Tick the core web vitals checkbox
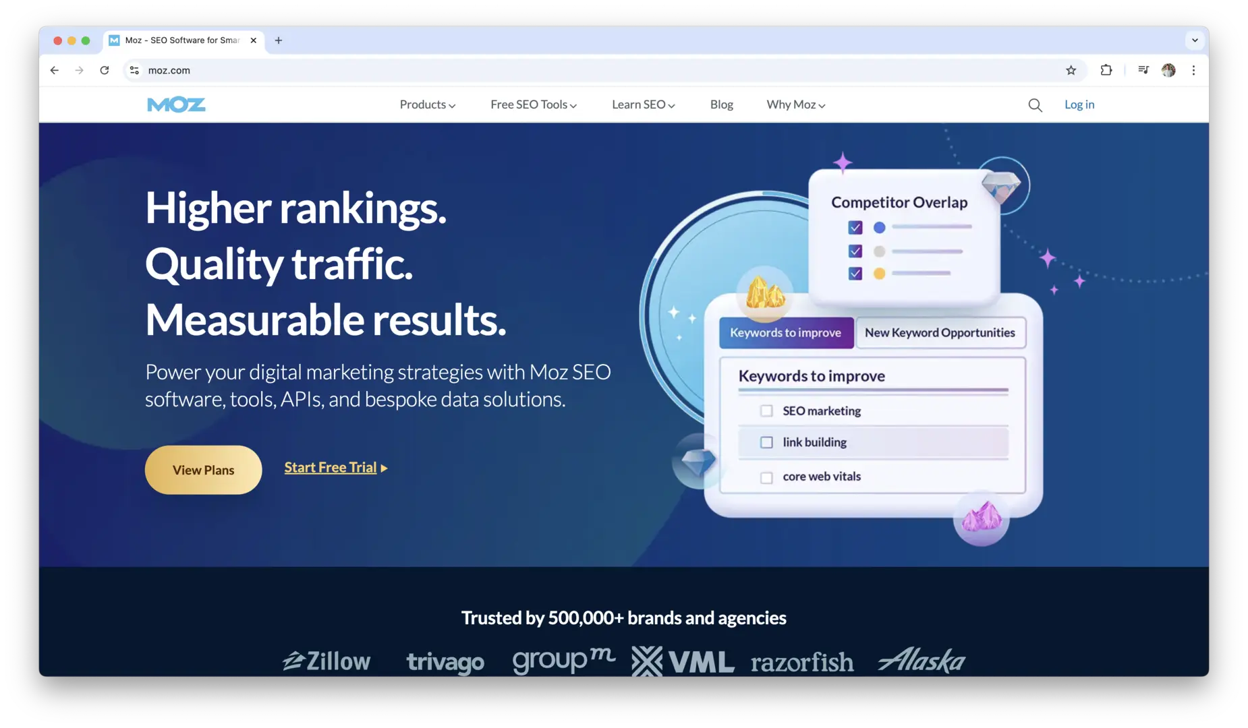The height and width of the screenshot is (728, 1248). (766, 477)
